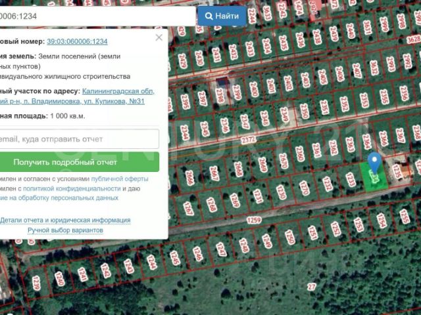Select parcel labeled 2355 on map
This screenshot has height=315, width=421.
coord(384,96)
